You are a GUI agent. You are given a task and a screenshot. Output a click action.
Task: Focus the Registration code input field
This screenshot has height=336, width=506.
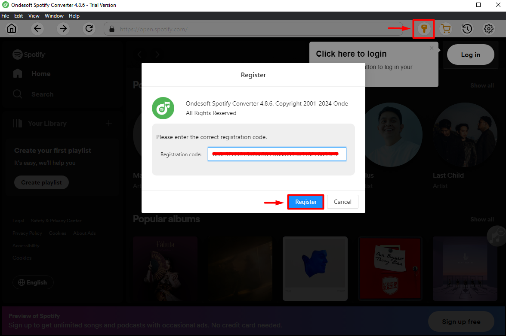coord(277,154)
